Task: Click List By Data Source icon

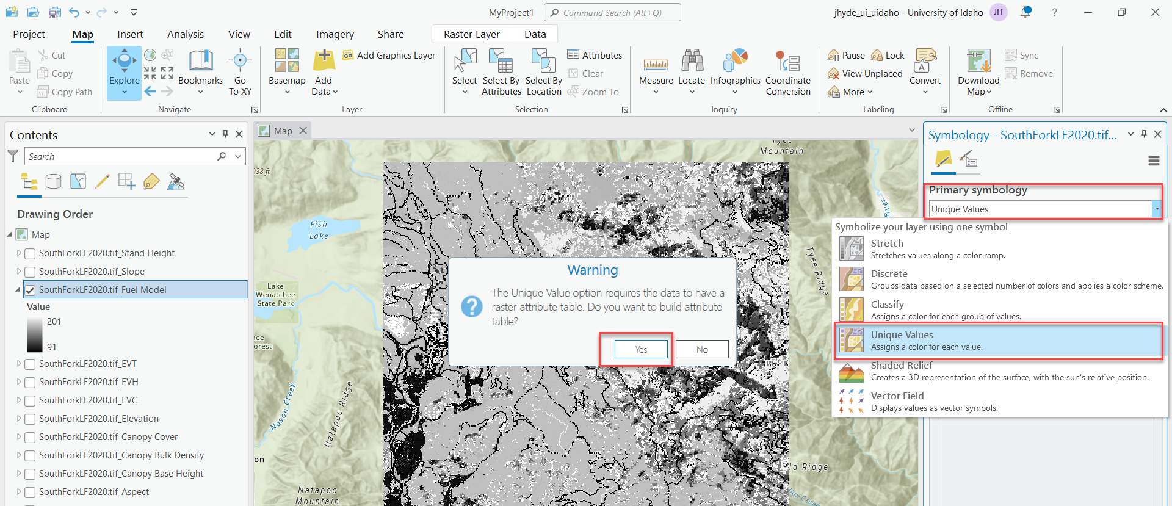Action: 54,181
